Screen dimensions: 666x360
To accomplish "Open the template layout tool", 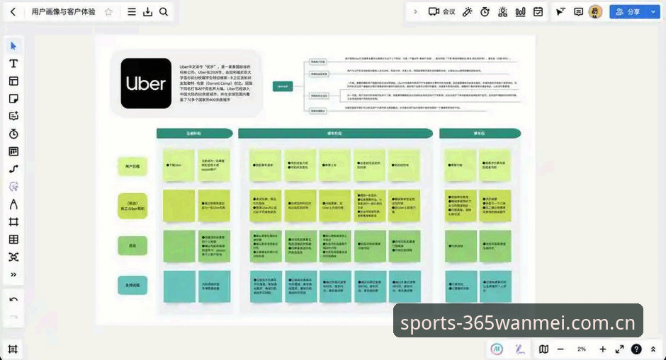I will (x=13, y=81).
